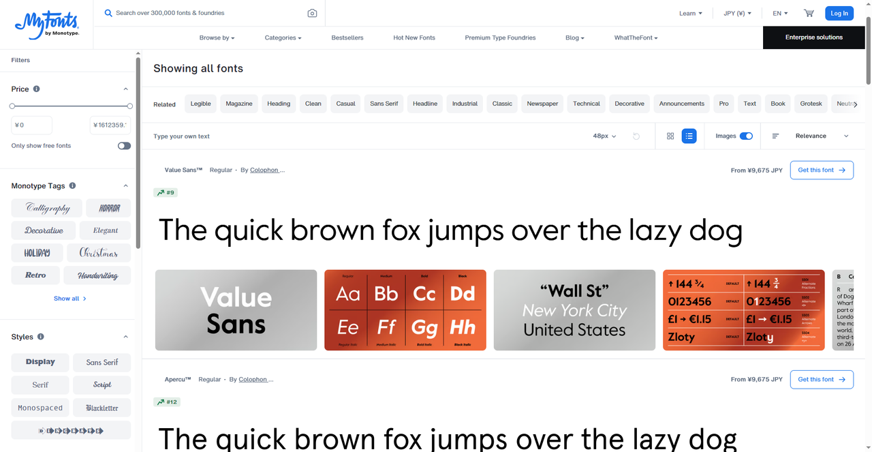The width and height of the screenshot is (872, 452).
Task: Click the maximum price slider handle
Action: tap(129, 106)
